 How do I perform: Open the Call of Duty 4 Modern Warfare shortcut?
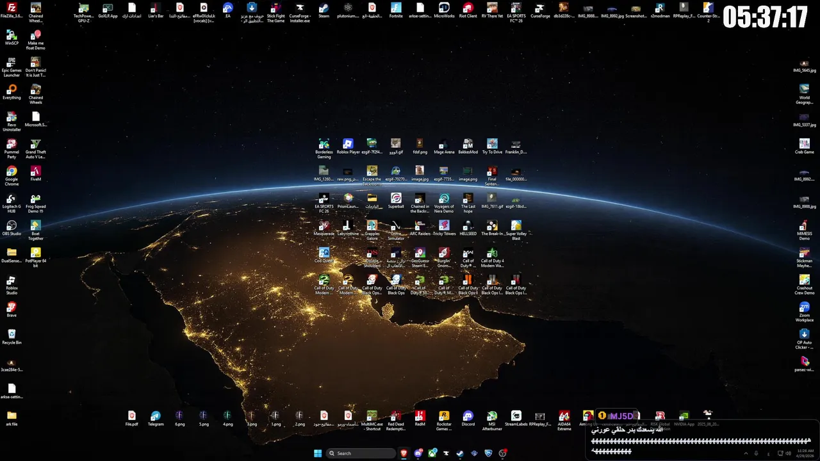point(492,257)
